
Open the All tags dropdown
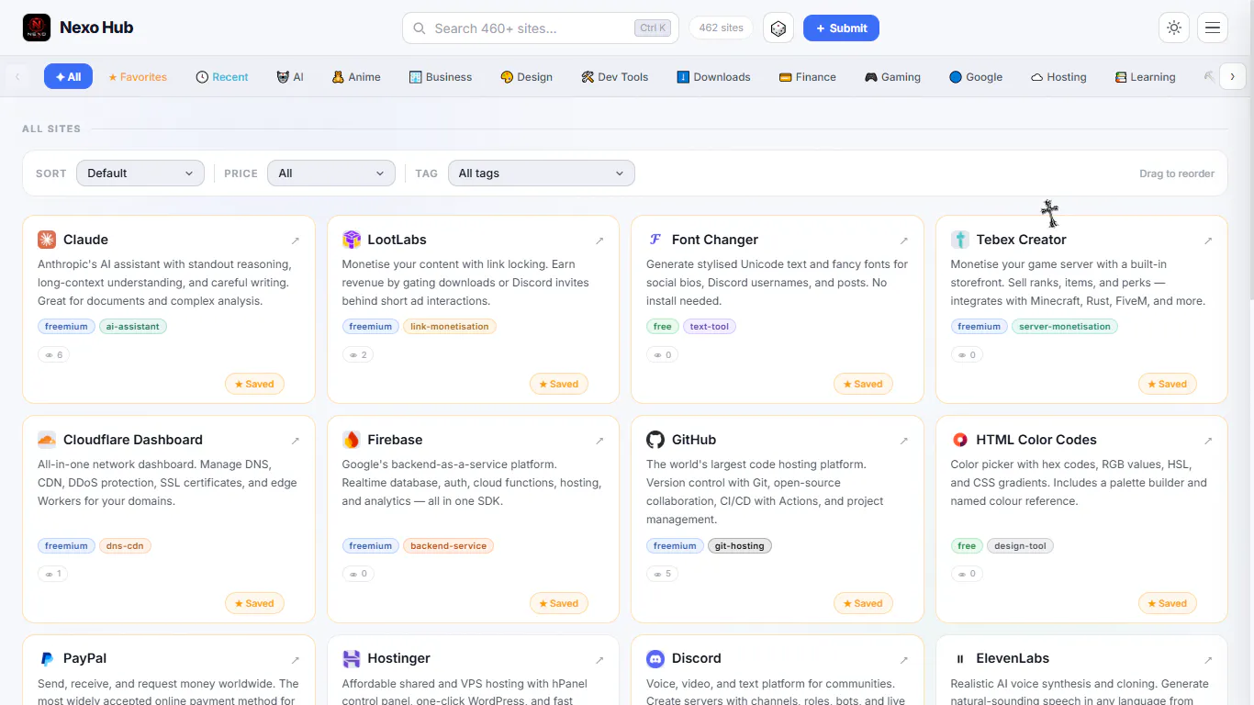541,173
